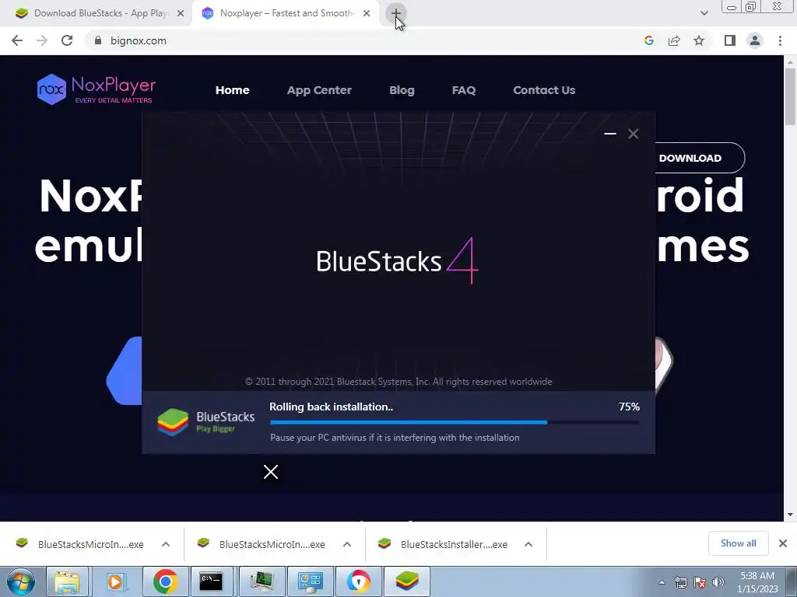This screenshot has width=797, height=597.
Task: Click BlueStacks taskbar icon
Action: pyautogui.click(x=406, y=581)
